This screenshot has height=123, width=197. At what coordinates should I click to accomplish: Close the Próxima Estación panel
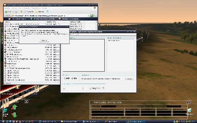[x=188, y=102]
